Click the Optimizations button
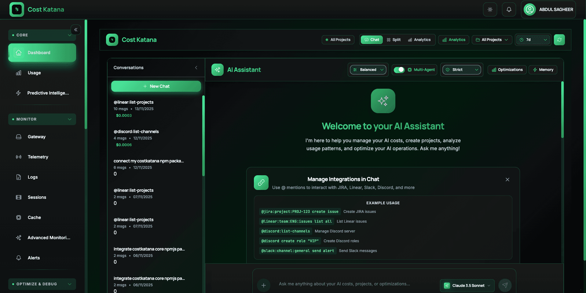Image resolution: width=586 pixels, height=293 pixels. click(x=507, y=70)
